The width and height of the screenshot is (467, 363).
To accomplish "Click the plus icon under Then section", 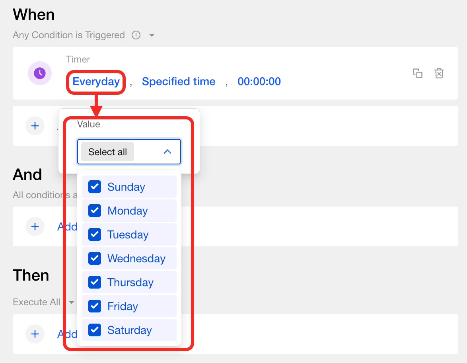I will coord(35,334).
